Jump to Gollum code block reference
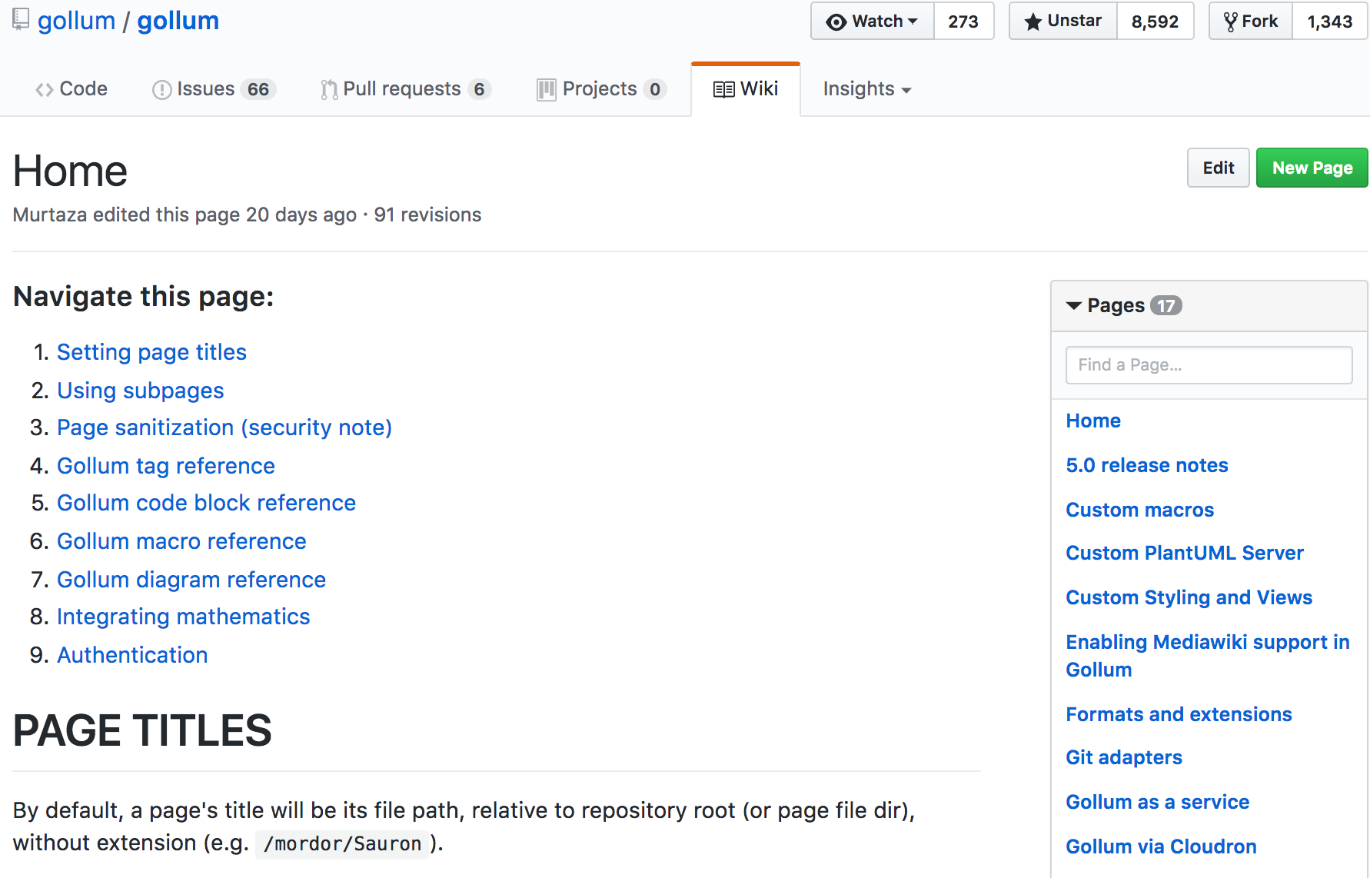 point(206,503)
